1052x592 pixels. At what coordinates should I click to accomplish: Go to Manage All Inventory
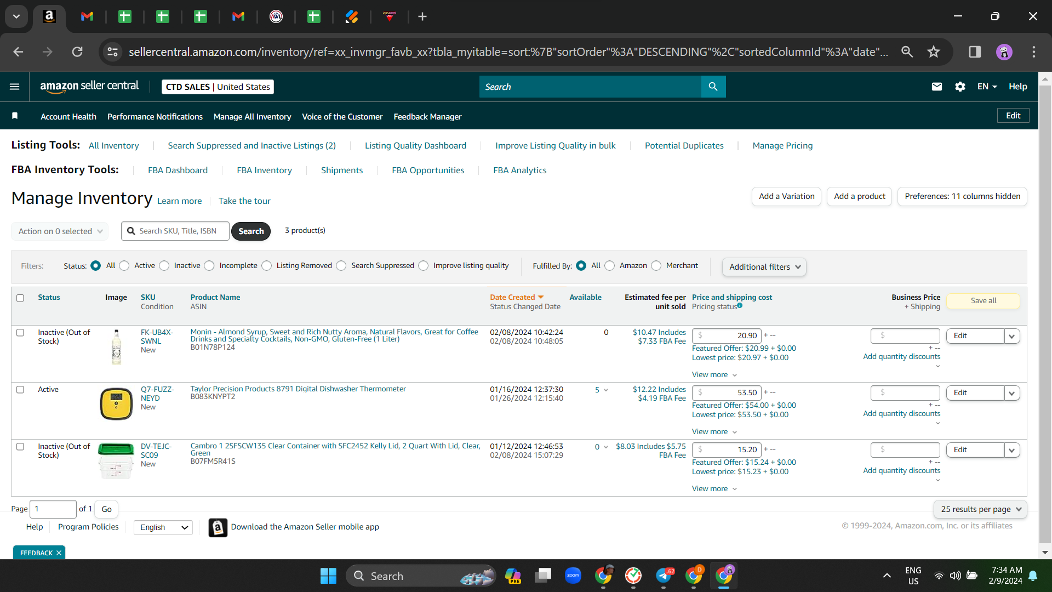click(252, 117)
